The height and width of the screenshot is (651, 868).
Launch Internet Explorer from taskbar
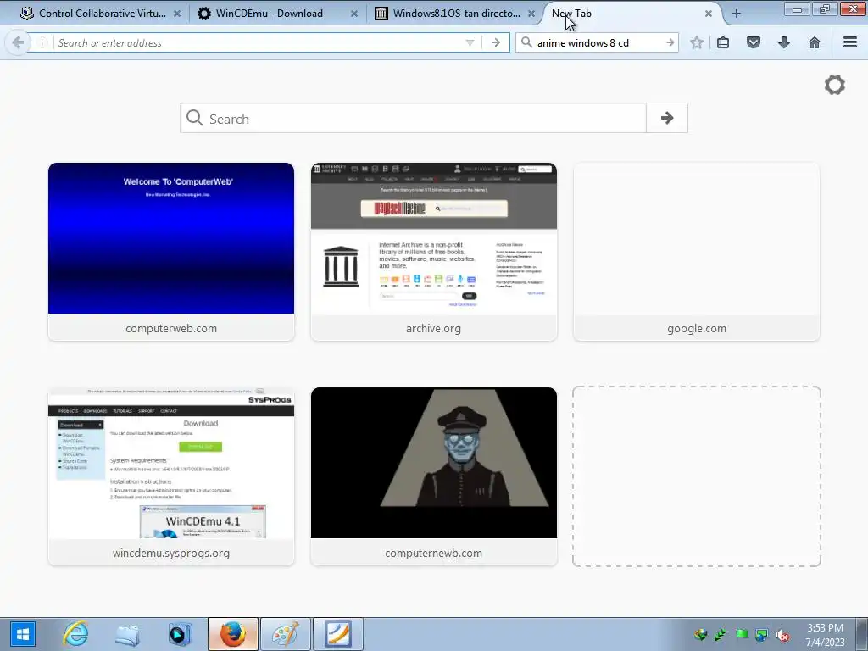[75, 634]
